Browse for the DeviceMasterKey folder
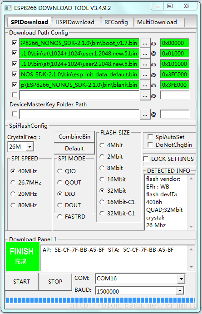The height and width of the screenshot is (314, 202). tap(145, 115)
